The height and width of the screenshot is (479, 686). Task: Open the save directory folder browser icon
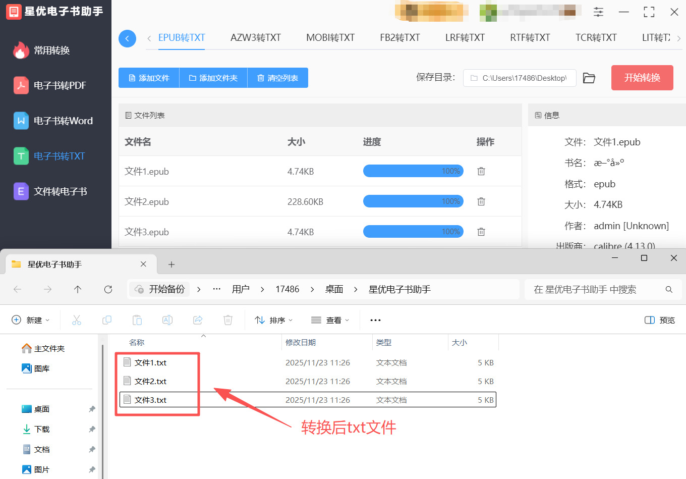coord(589,78)
